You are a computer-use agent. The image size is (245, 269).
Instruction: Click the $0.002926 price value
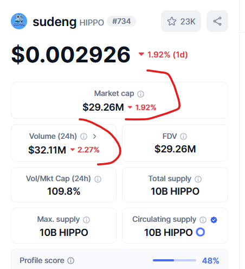71,54
